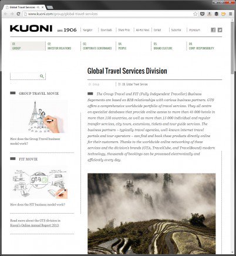Select the 01 Group menu item

pyautogui.click(x=28, y=46)
